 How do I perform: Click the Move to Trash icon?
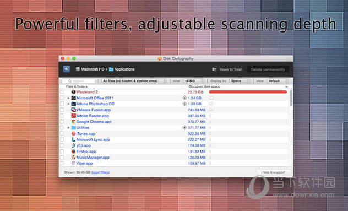(x=214, y=69)
